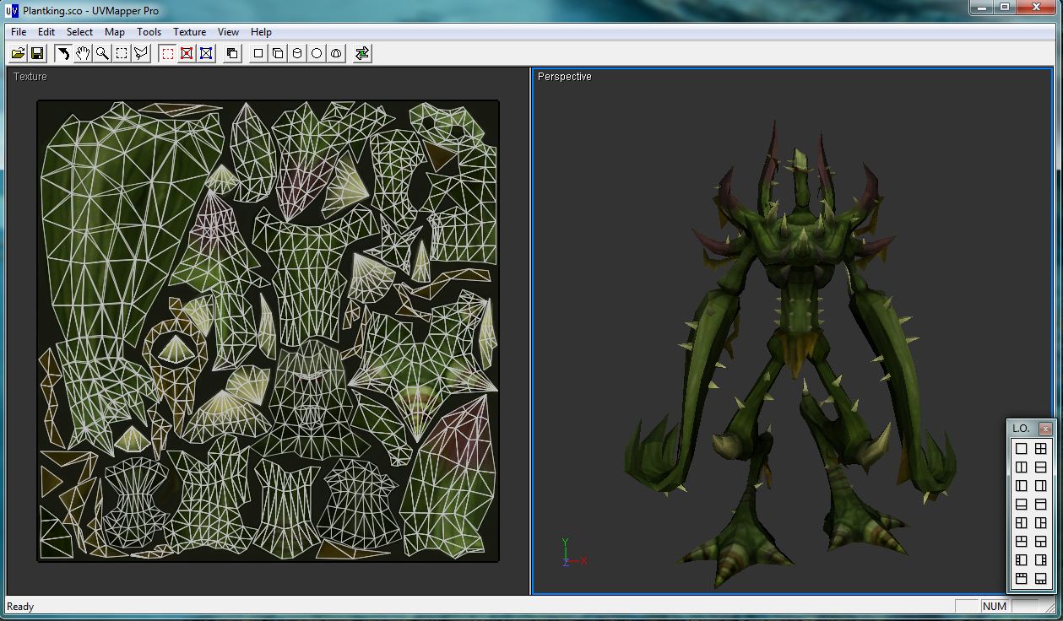Screen dimensions: 1063x621
Task: Open the Texture menu
Action: [189, 31]
